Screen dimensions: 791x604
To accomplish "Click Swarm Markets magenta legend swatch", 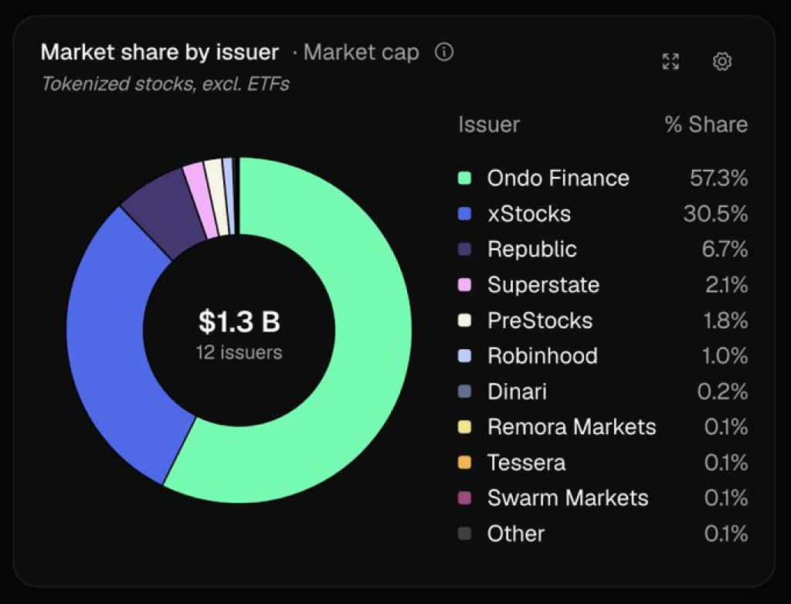I will (464, 498).
